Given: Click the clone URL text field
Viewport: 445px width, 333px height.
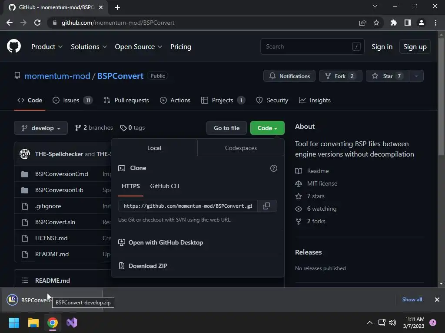Looking at the screenshot, I should pos(188,206).
